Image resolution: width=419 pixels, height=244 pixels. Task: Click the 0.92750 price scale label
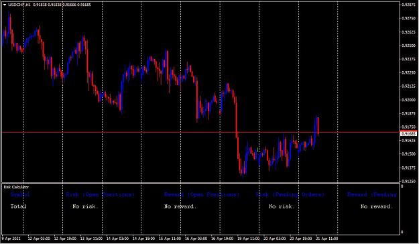[x=409, y=18]
